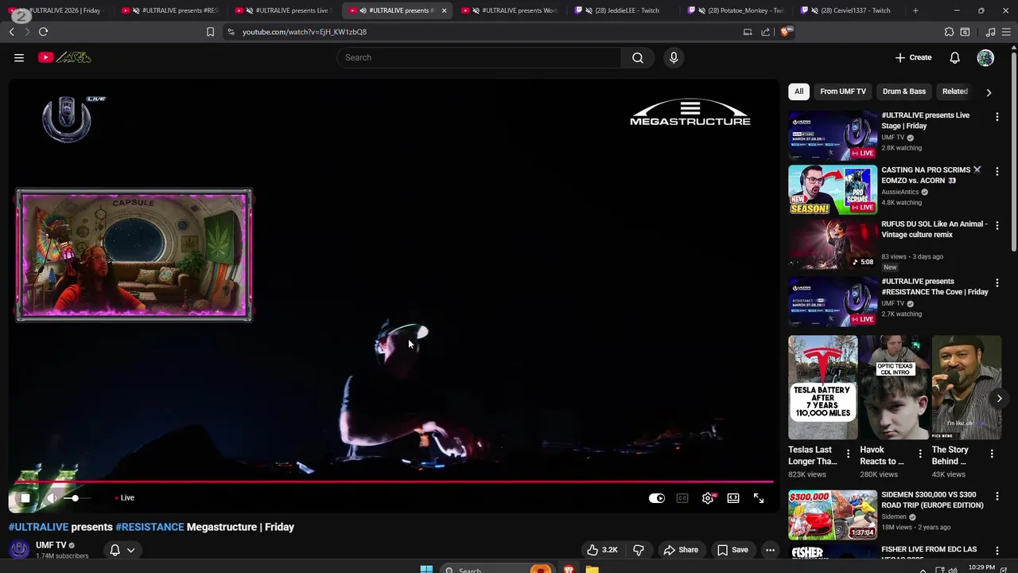Click the YouTube search input field
The height and width of the screenshot is (573, 1018).
coord(480,57)
